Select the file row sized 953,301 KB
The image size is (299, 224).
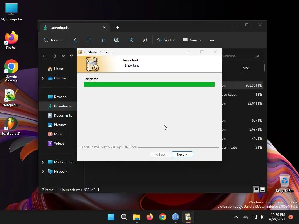pyautogui.click(x=243, y=85)
